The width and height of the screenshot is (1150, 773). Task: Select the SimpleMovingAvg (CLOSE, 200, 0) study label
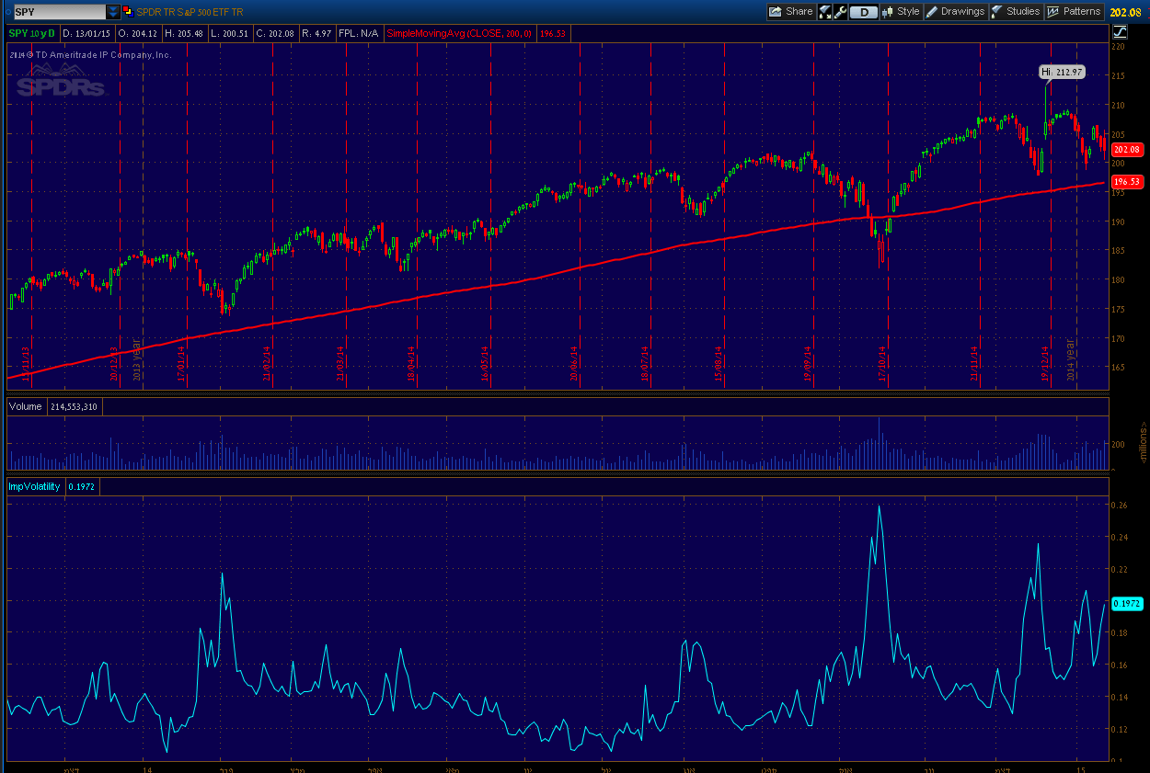tap(459, 33)
